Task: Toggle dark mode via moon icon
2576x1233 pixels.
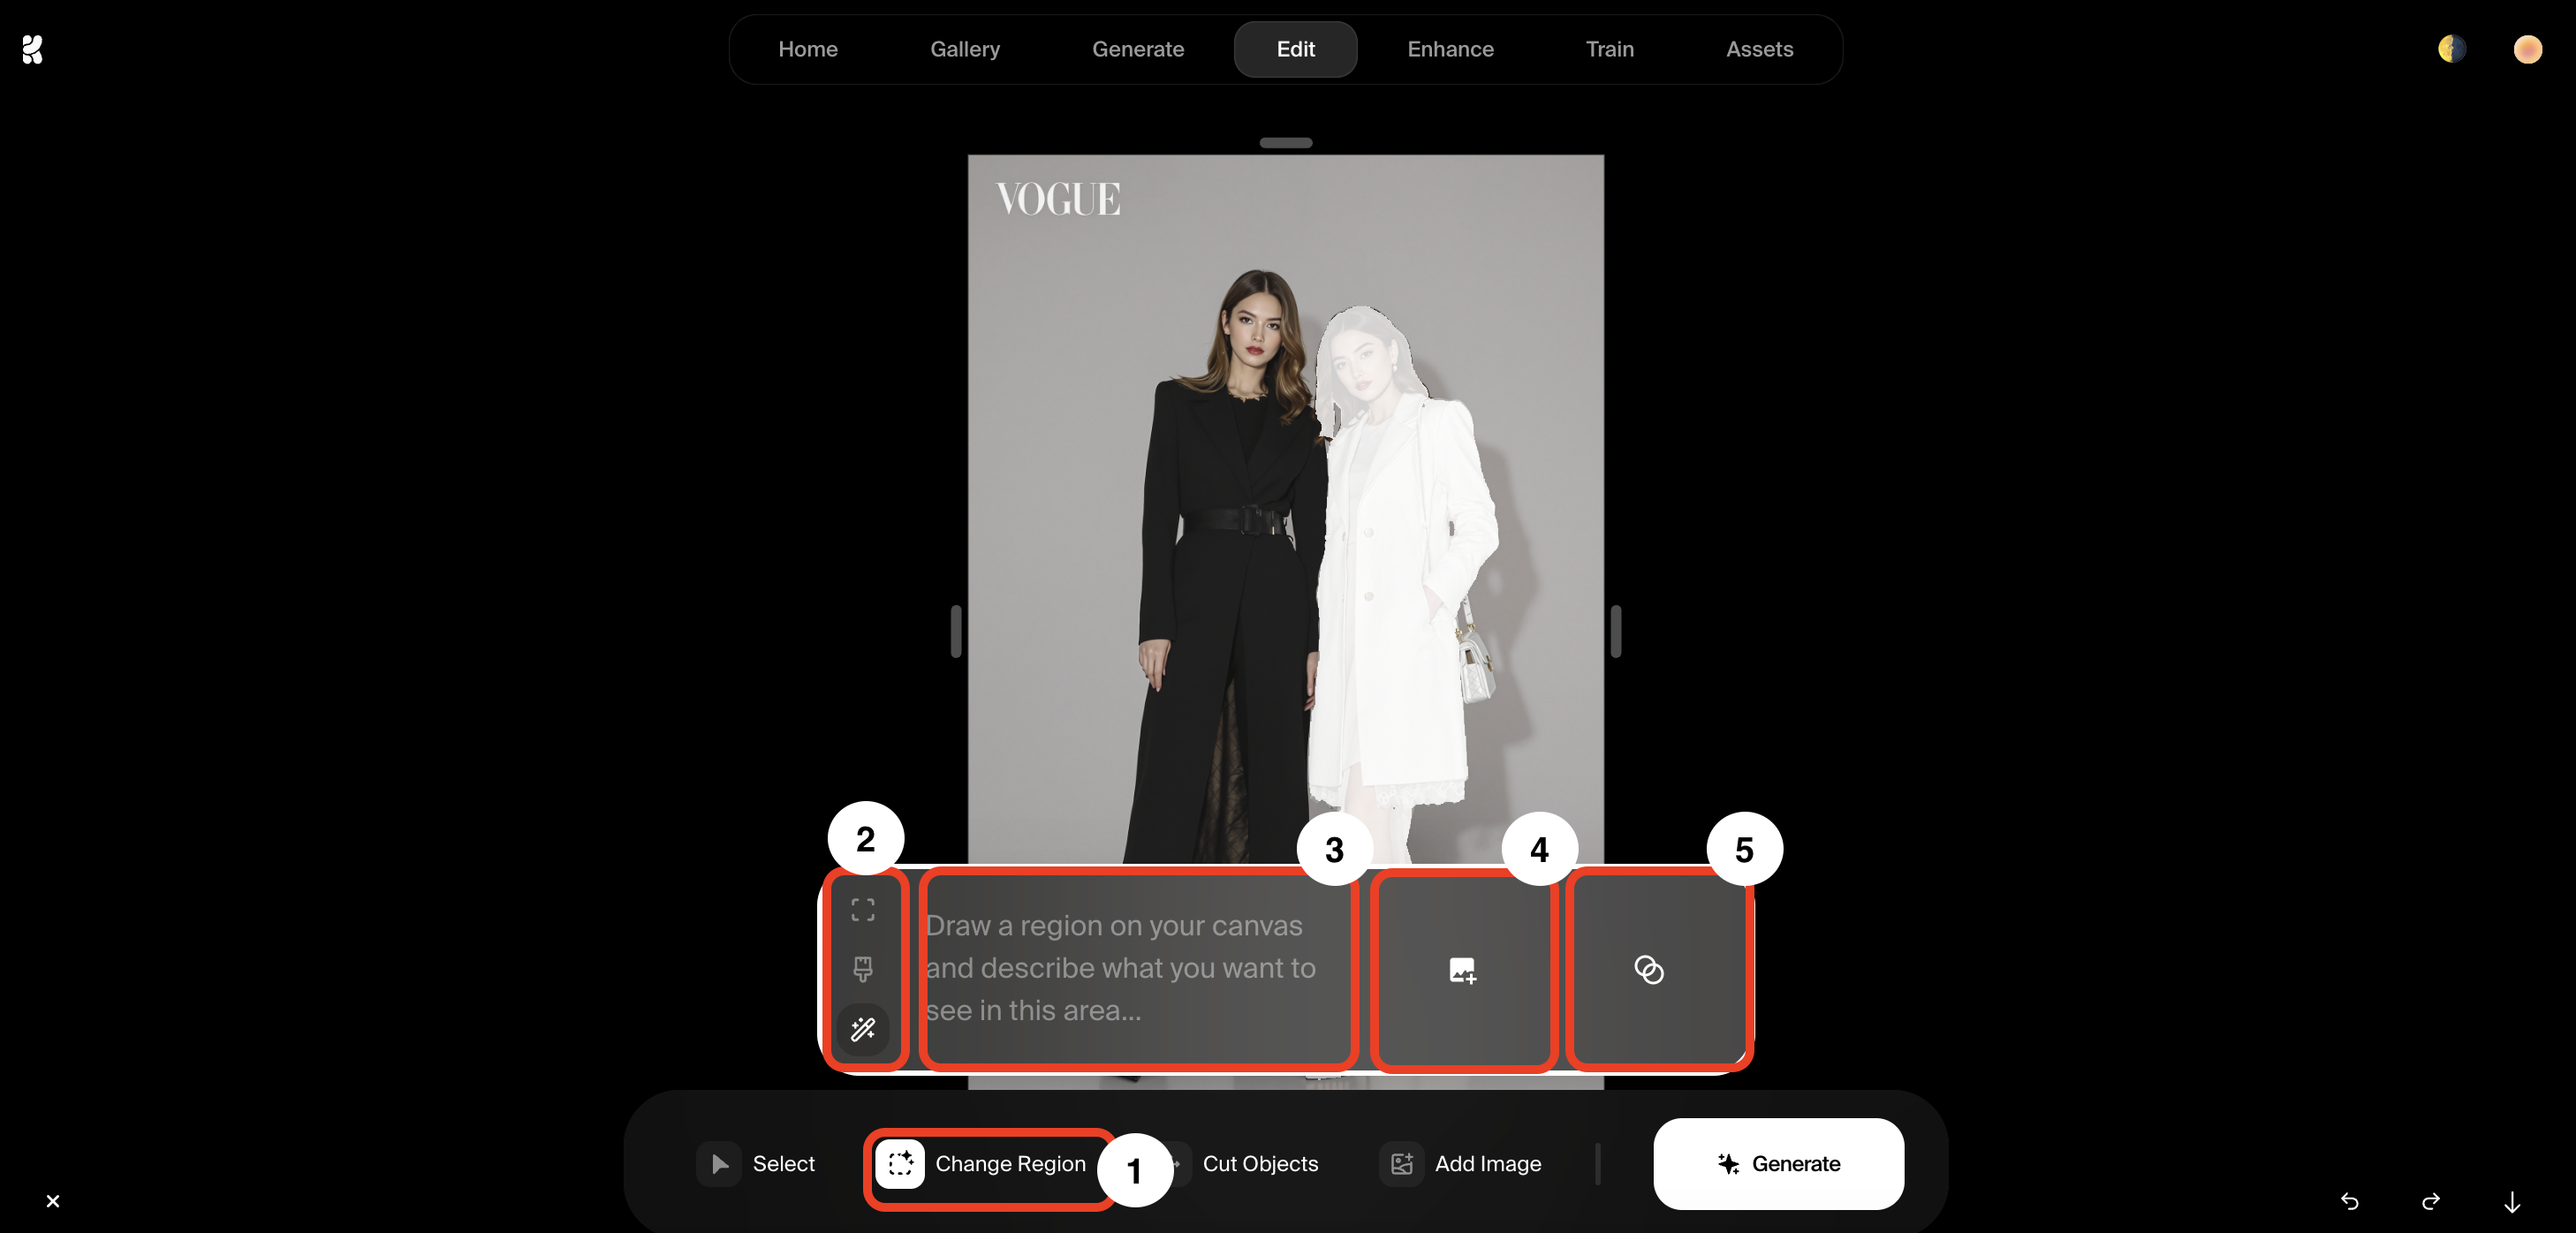Action: [x=2453, y=48]
